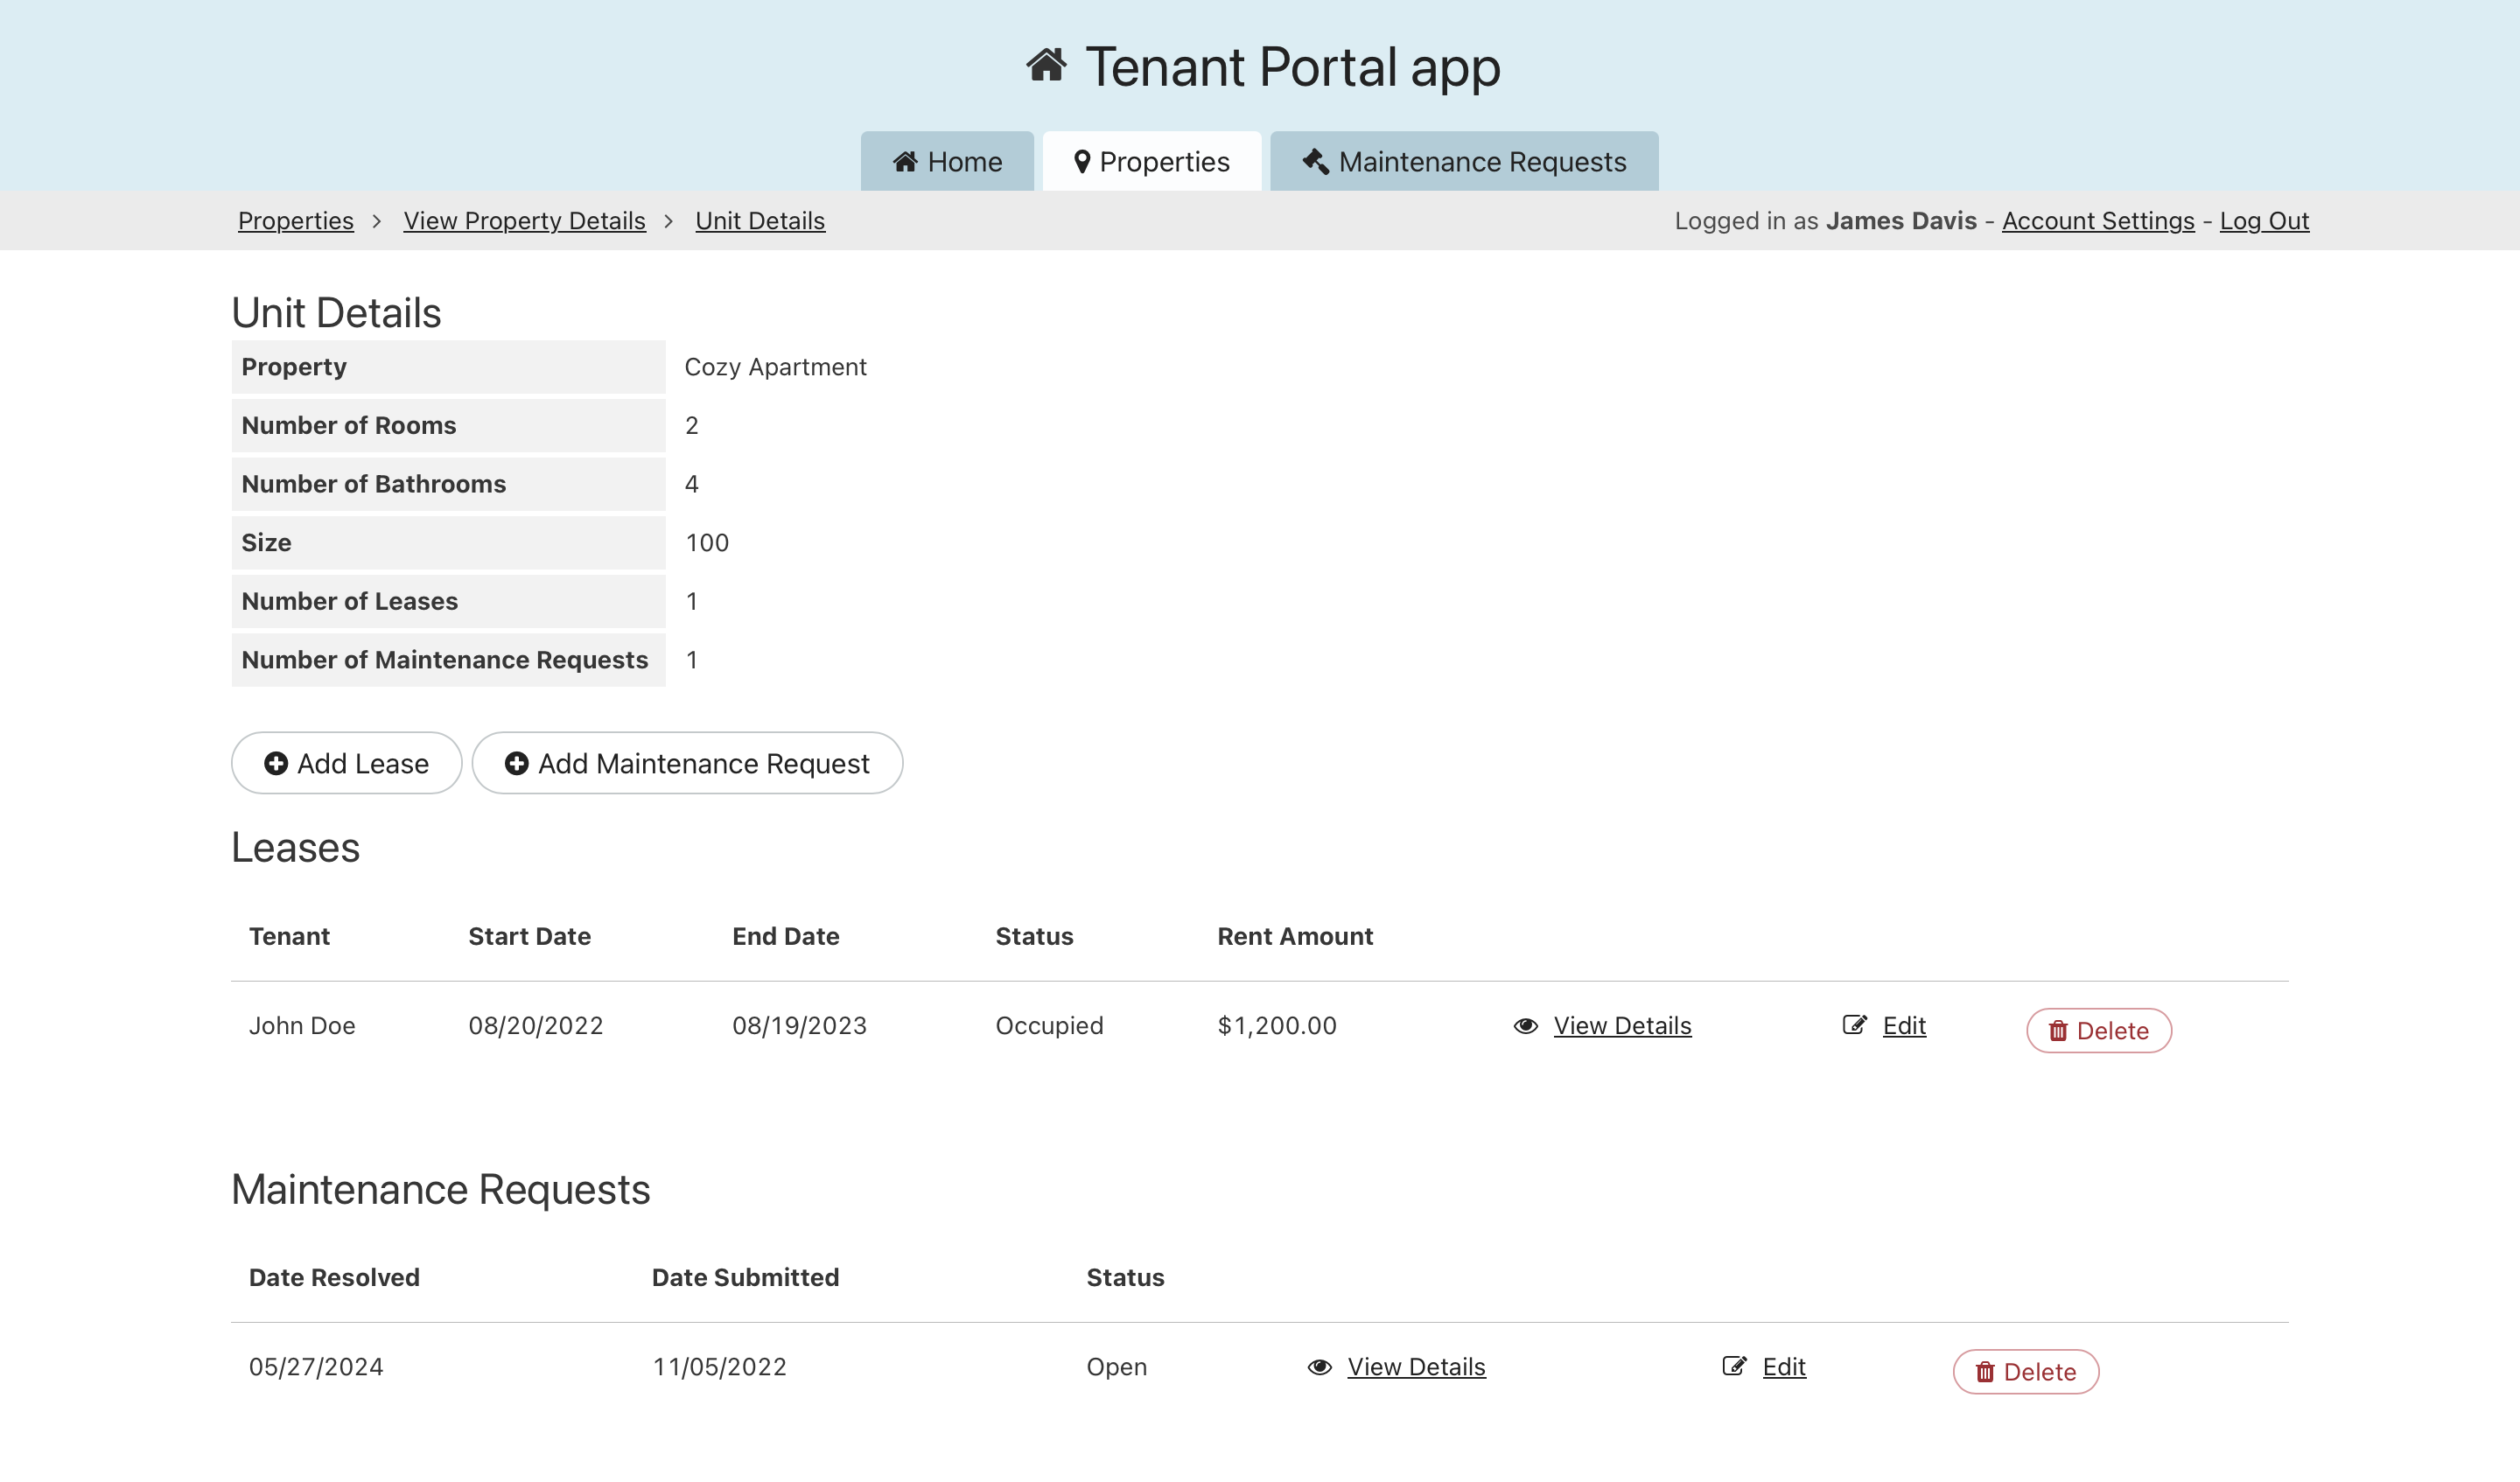The image size is (2520, 1482).
Task: Click the hammer icon on the Maintenance Requests tab
Action: (1315, 162)
